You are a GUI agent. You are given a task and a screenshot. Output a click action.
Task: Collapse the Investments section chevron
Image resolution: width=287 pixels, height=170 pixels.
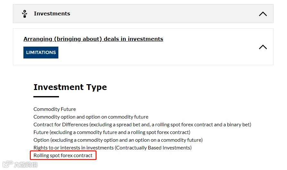point(263,14)
